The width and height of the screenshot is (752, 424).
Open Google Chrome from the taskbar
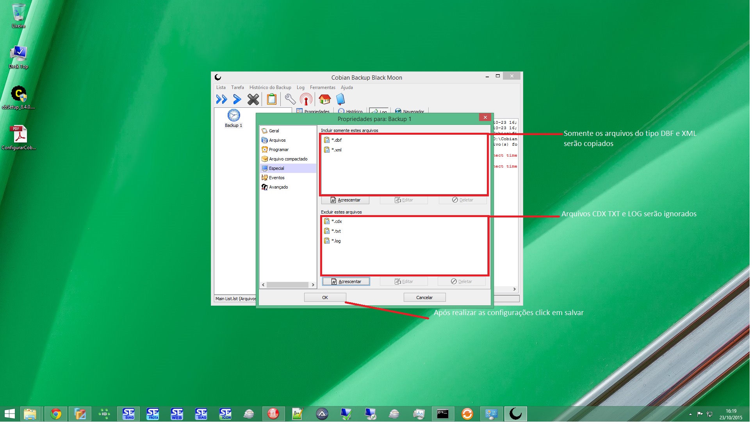coord(56,415)
